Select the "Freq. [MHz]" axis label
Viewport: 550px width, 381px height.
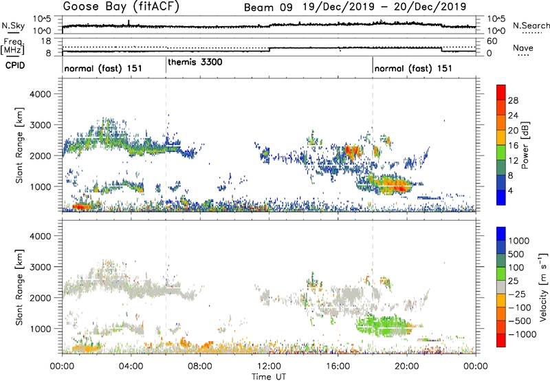click(12, 46)
